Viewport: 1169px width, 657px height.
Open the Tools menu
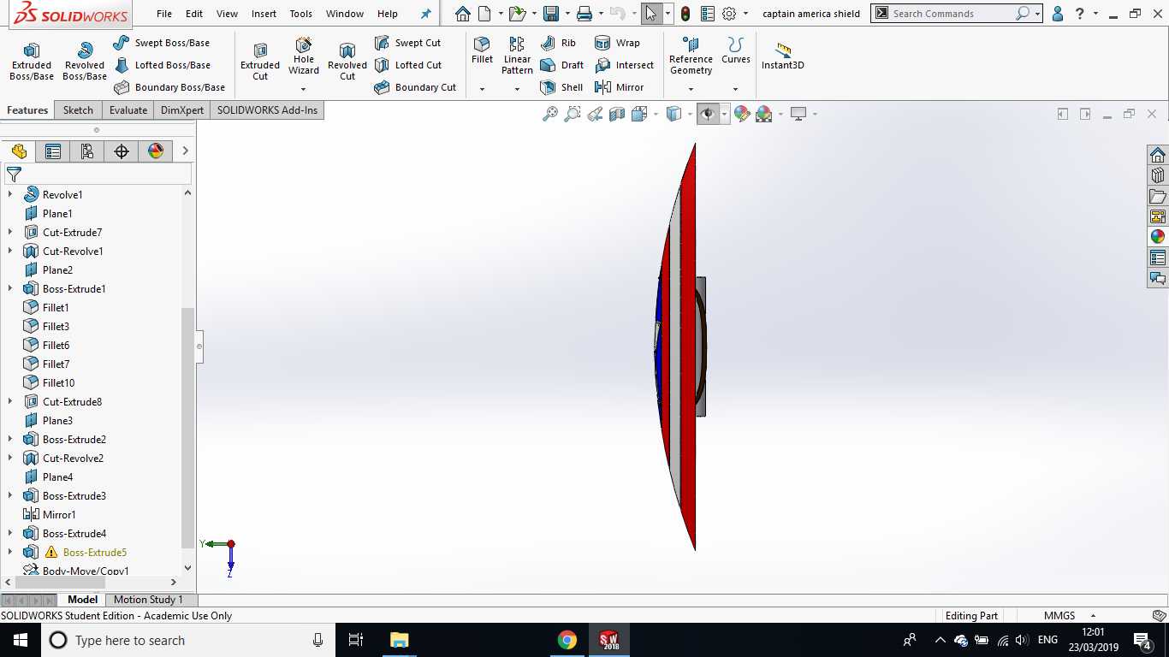coord(300,14)
